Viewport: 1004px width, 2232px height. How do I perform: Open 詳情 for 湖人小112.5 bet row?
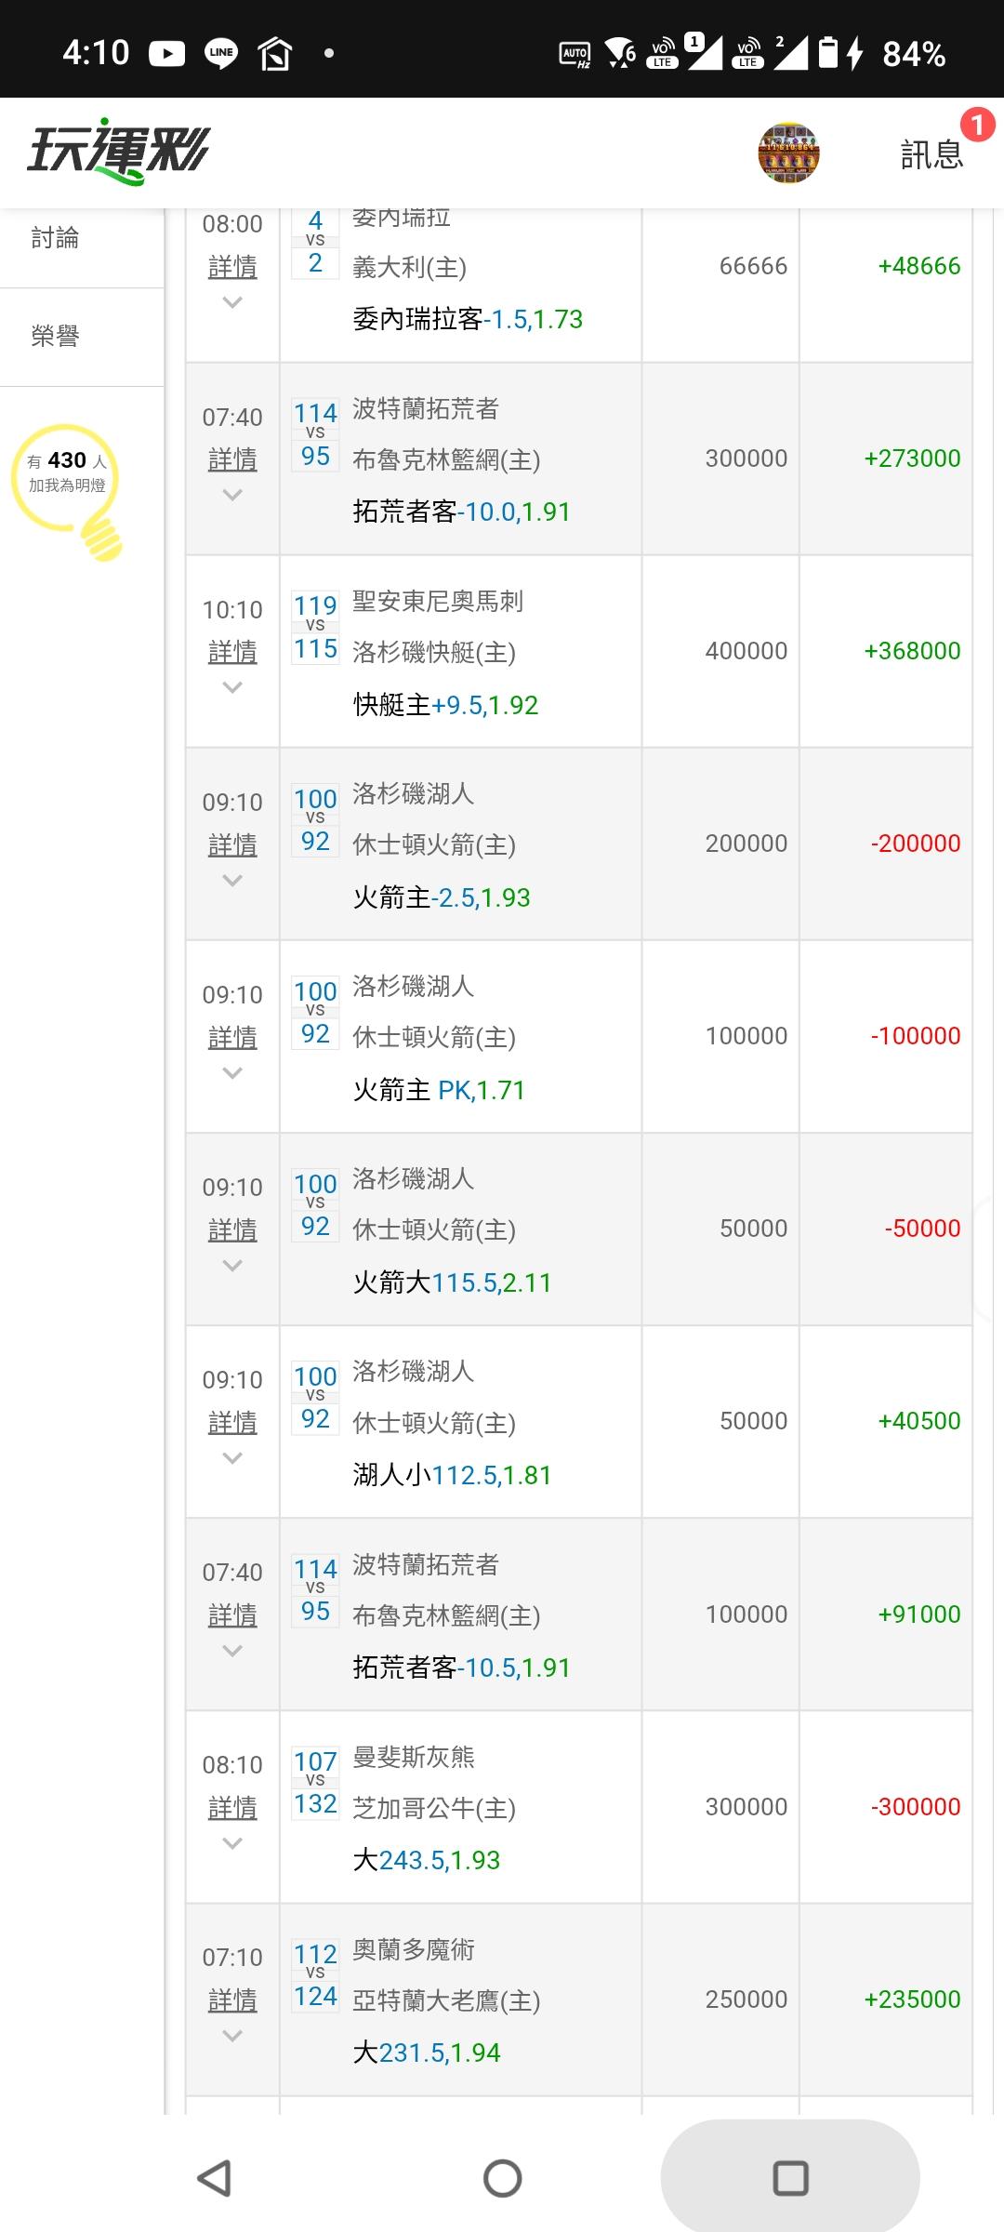232,1423
